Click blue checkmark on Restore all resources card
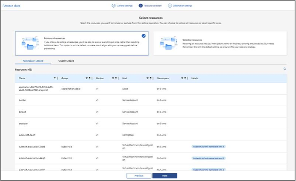The height and width of the screenshot is (181, 296). [x=144, y=36]
